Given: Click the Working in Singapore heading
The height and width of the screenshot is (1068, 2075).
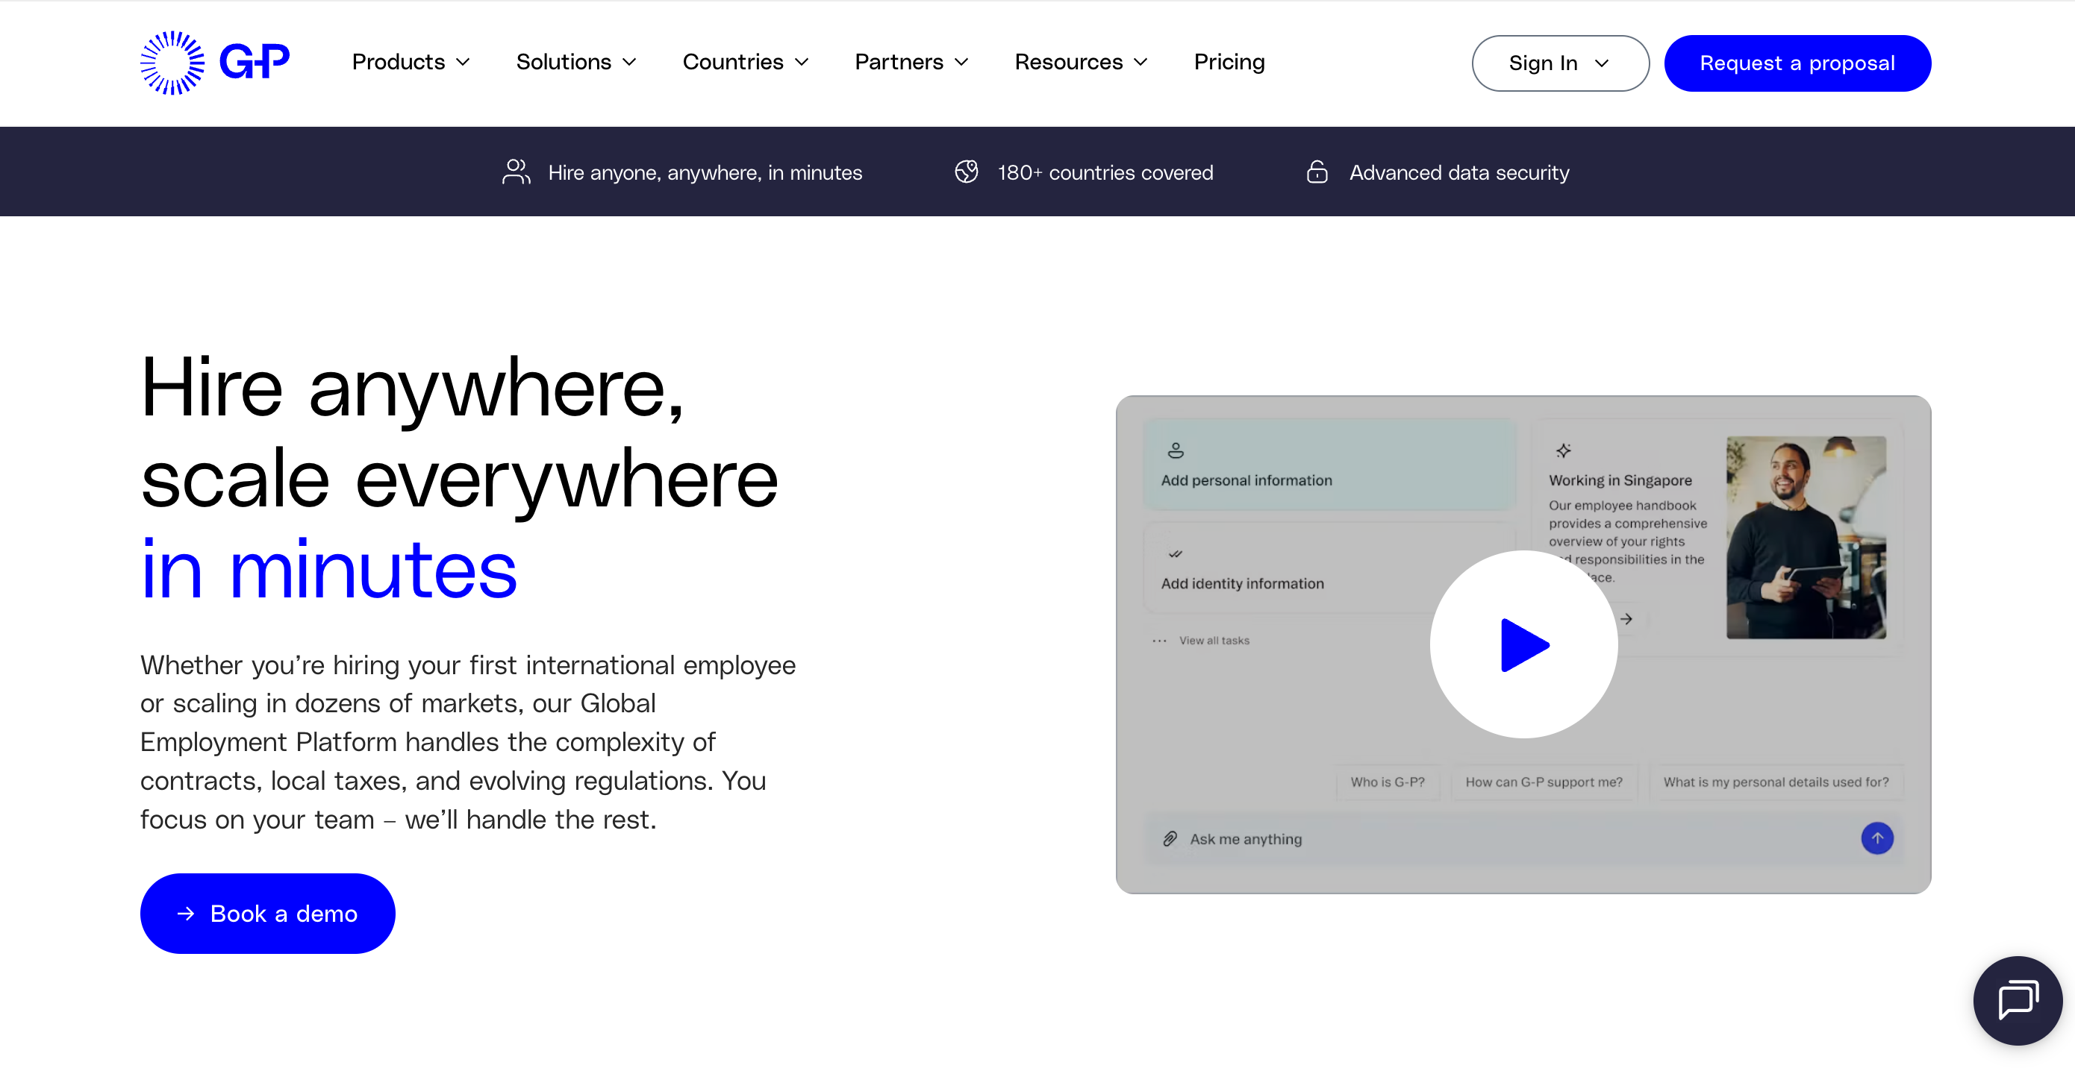Looking at the screenshot, I should (x=1620, y=480).
